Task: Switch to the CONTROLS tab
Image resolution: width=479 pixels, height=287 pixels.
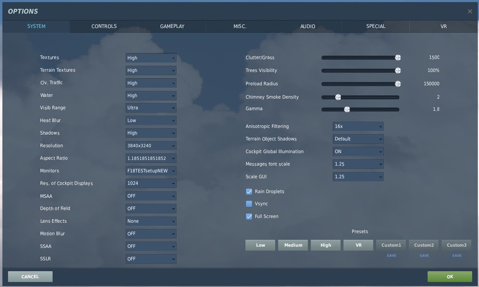Action: click(x=104, y=26)
